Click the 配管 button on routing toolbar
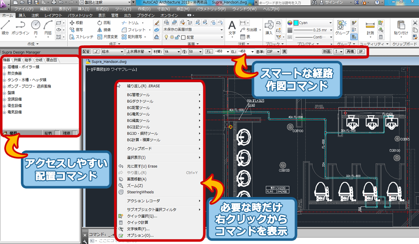 pyautogui.click(x=86, y=51)
